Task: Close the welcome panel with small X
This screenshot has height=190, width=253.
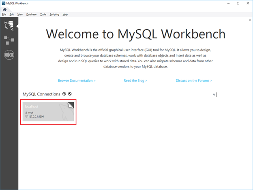Action: [250, 20]
